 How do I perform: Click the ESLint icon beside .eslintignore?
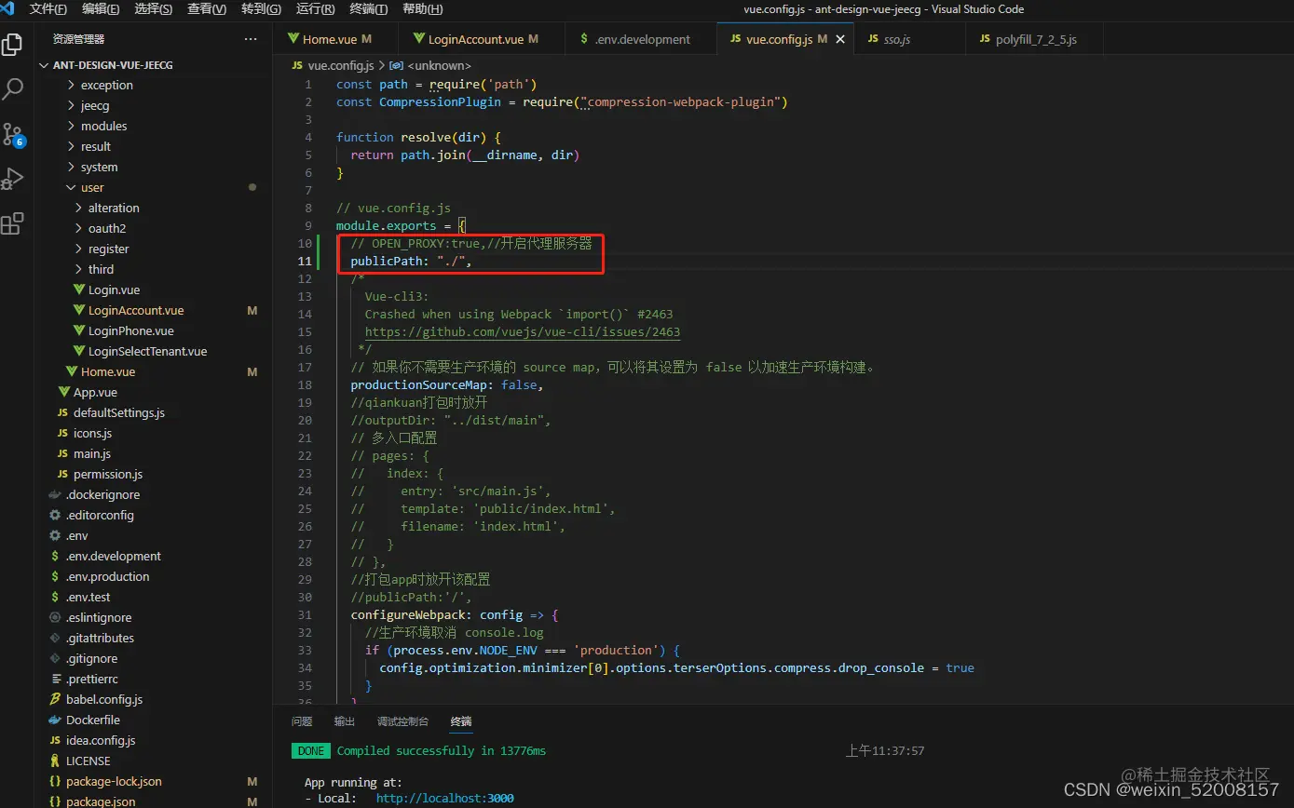tap(55, 617)
